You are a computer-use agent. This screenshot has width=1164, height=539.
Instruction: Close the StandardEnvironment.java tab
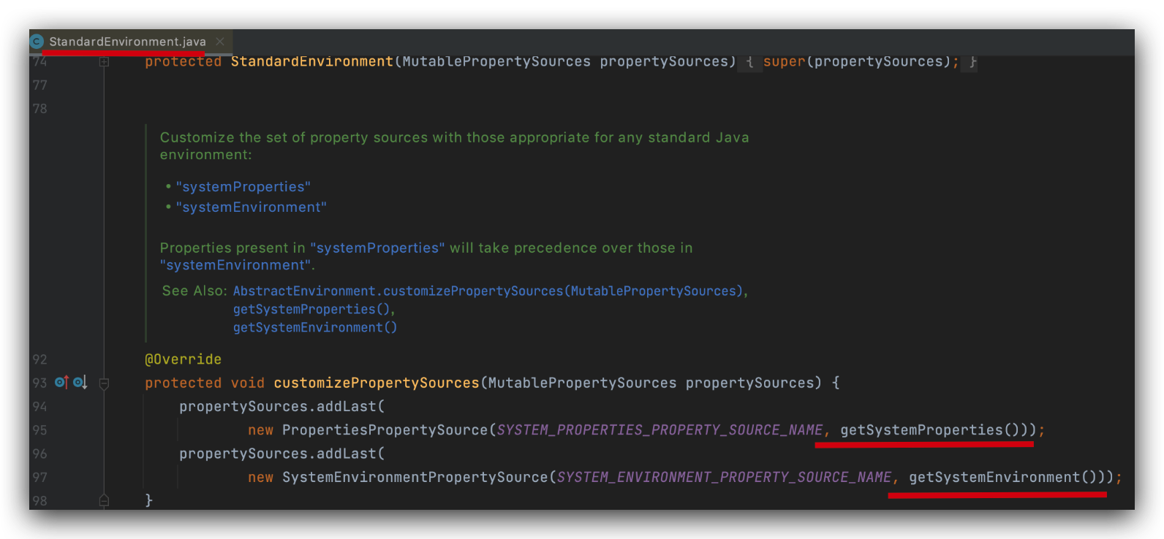[x=220, y=42]
